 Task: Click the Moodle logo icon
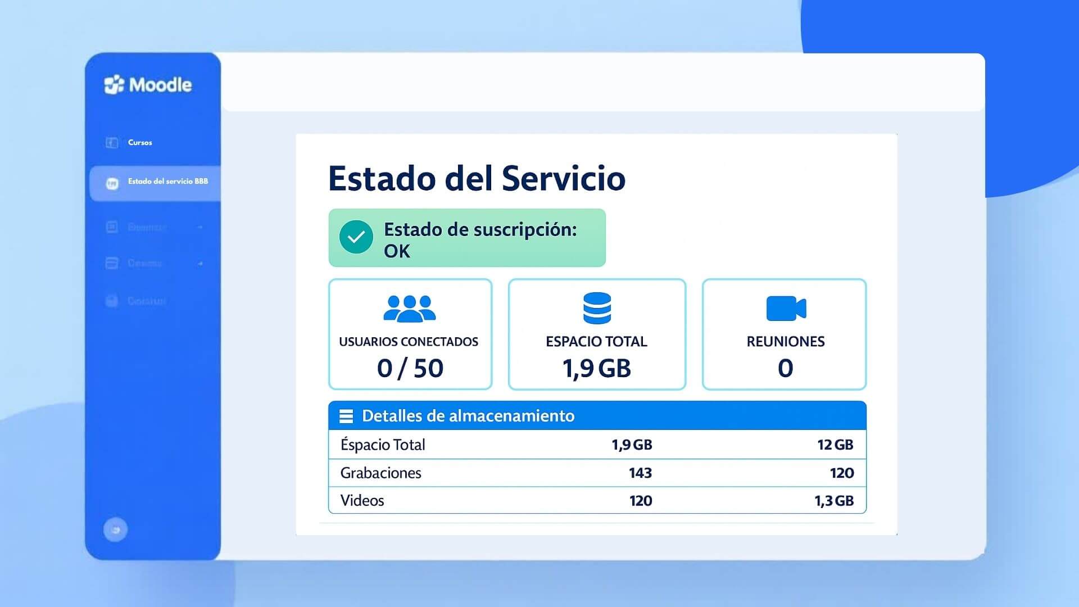click(x=115, y=84)
